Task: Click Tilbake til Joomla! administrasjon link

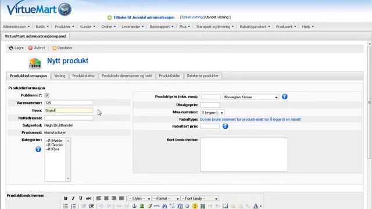Action: pyautogui.click(x=144, y=17)
